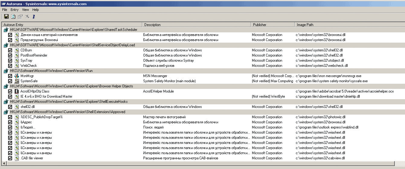Toggle the SystemSafe entry checkbox

coord(10,81)
